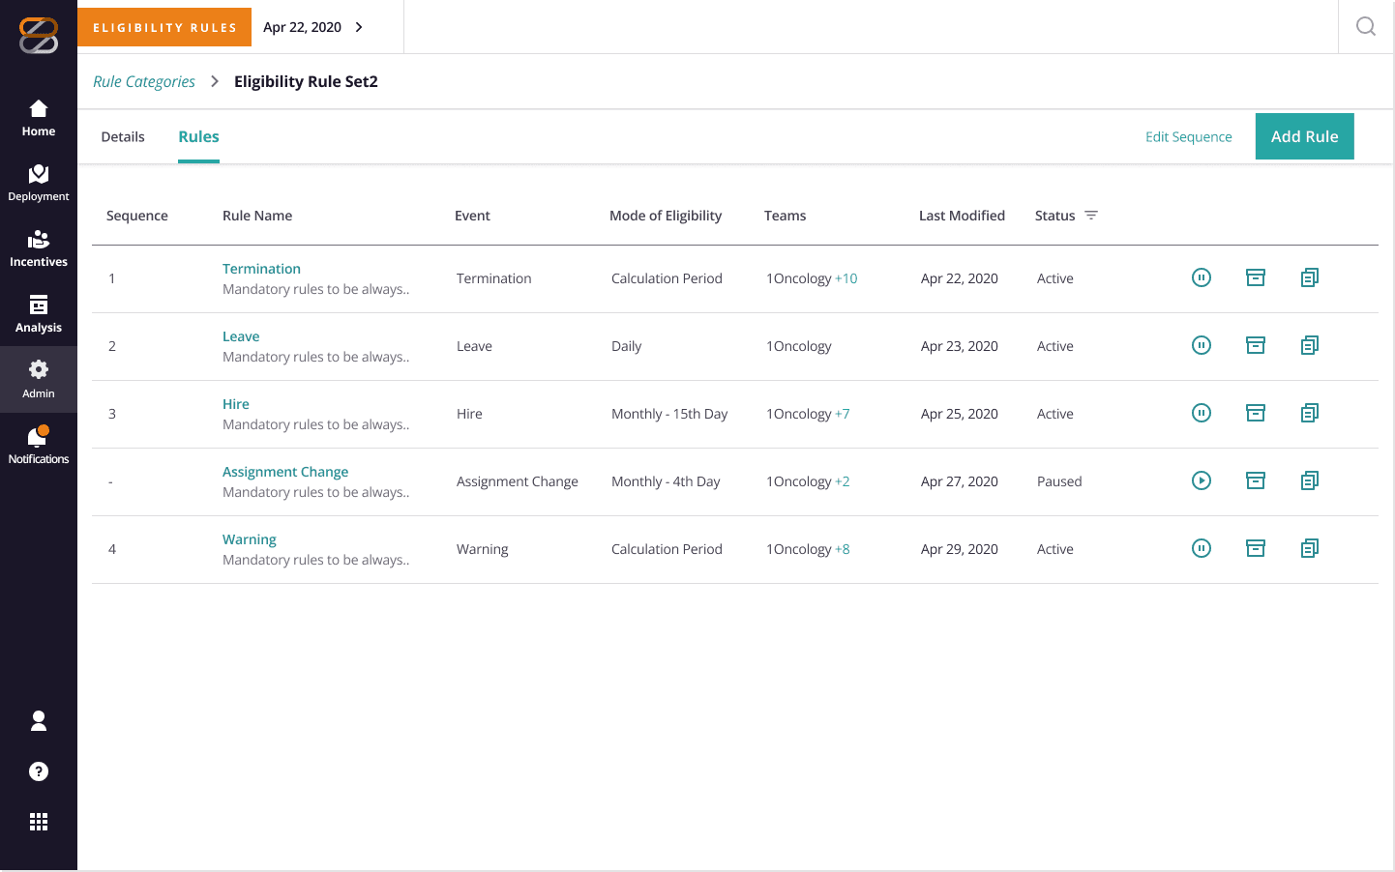
Task: Filter rules by Status
Action: [1091, 216]
